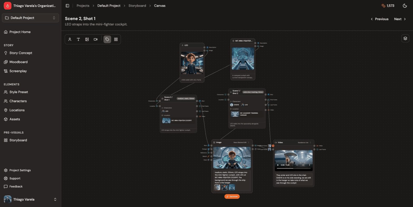The width and height of the screenshot is (413, 207).
Task: Open the Storyboard section in the sidebar
Action: pos(18,140)
